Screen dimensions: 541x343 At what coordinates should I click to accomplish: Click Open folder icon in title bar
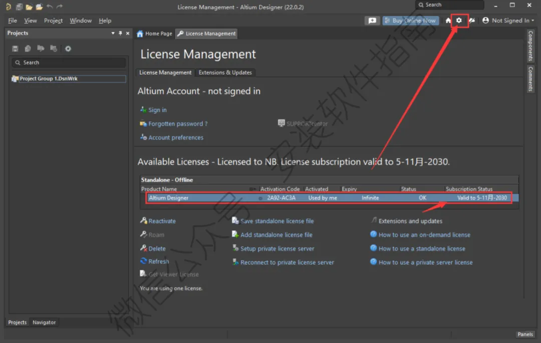(29, 7)
